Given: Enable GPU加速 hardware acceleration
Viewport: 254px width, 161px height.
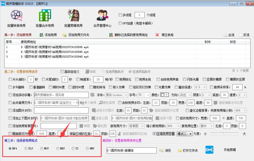Looking at the screenshot, I should pyautogui.click(x=120, y=23).
